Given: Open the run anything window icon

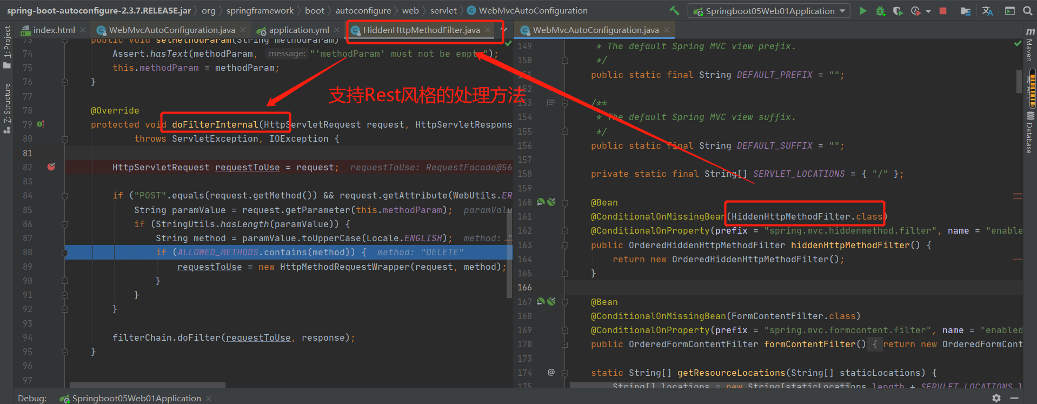Looking at the screenshot, I should point(1009,11).
